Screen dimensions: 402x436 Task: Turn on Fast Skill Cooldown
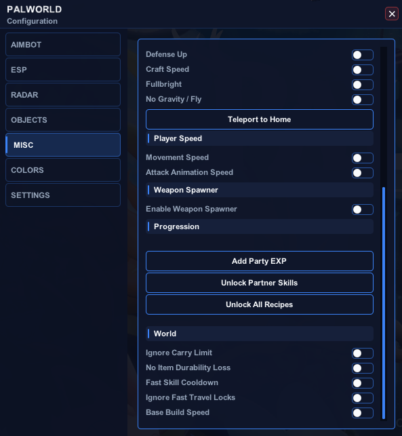pos(362,383)
